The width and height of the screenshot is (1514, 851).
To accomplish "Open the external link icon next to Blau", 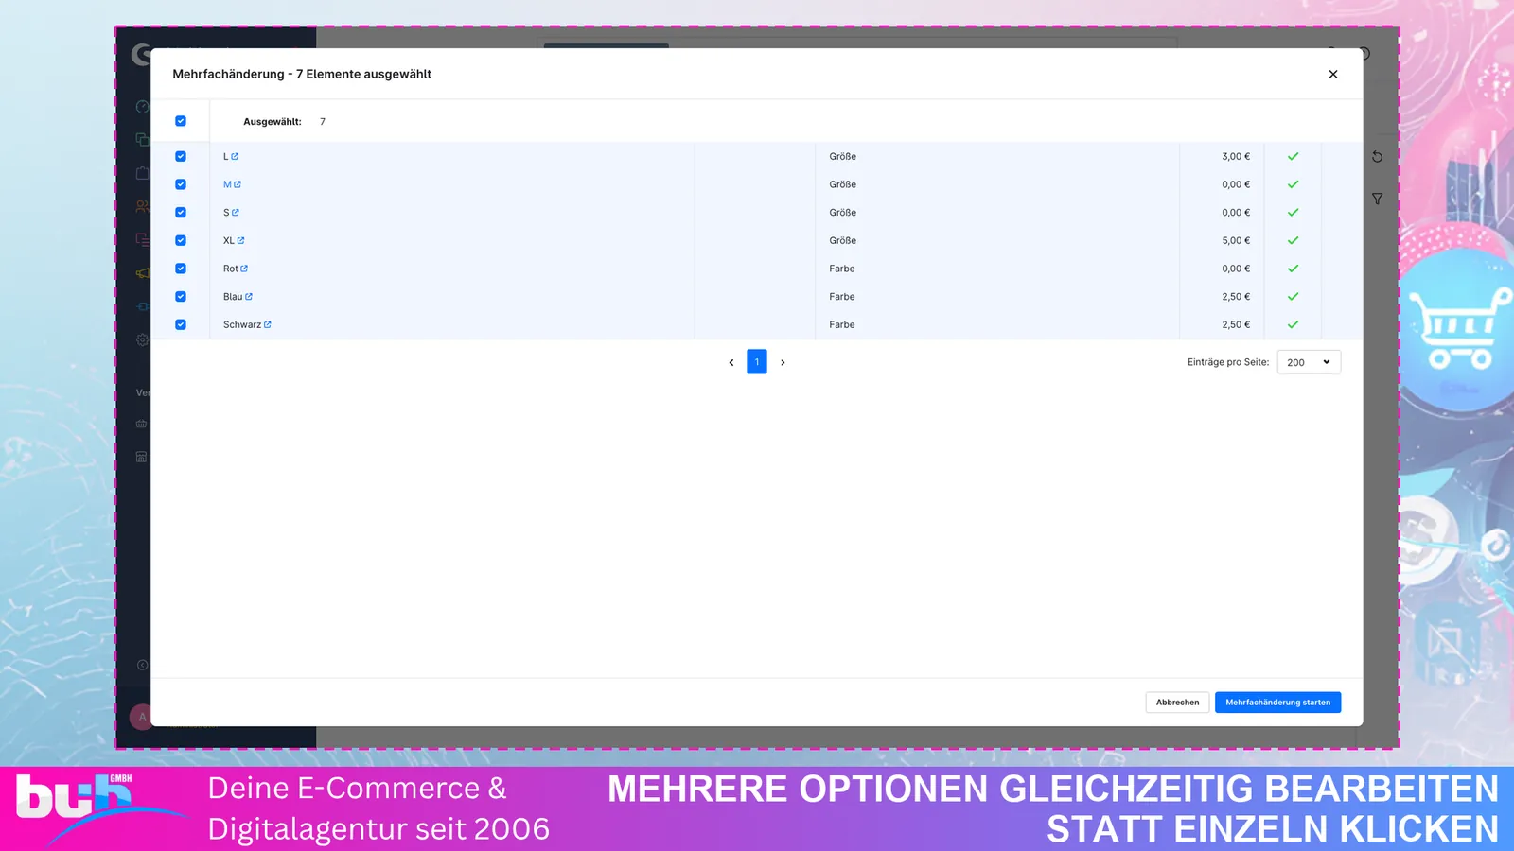I will click(249, 297).
